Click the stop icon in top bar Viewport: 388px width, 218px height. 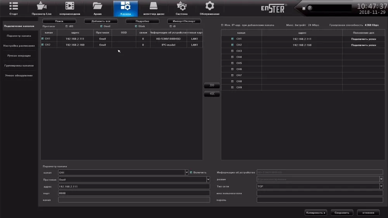point(304,8)
